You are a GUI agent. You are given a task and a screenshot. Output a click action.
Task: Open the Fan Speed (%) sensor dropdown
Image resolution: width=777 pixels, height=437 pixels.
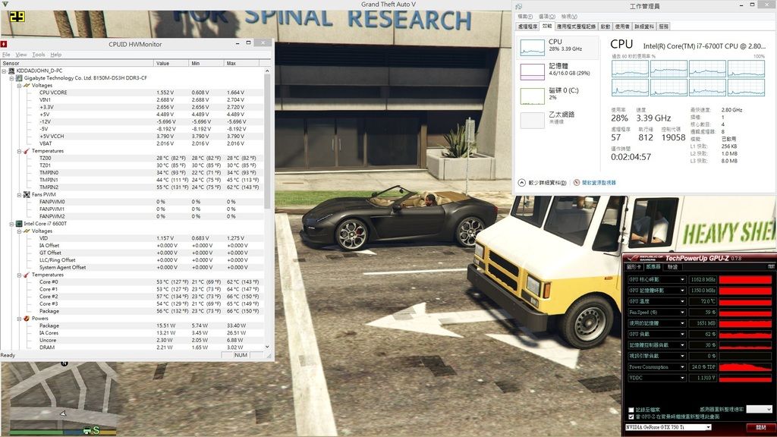point(682,313)
